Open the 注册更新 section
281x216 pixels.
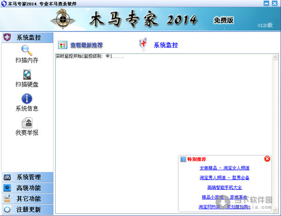click(28, 209)
